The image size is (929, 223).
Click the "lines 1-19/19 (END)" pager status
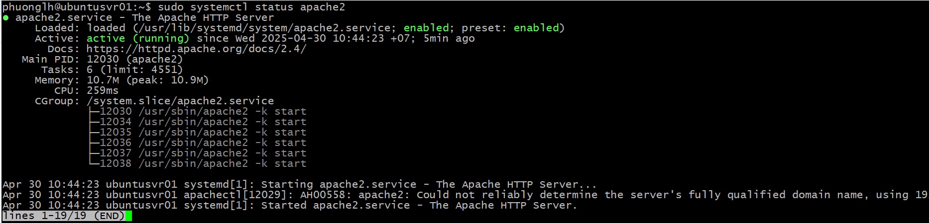point(63,216)
